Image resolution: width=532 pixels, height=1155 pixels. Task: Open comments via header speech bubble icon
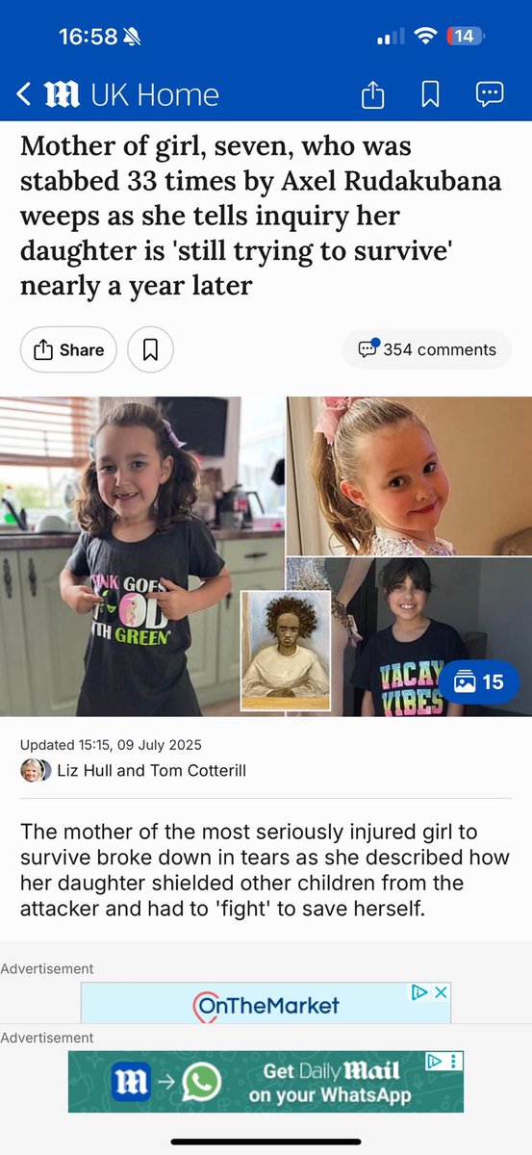tap(489, 93)
